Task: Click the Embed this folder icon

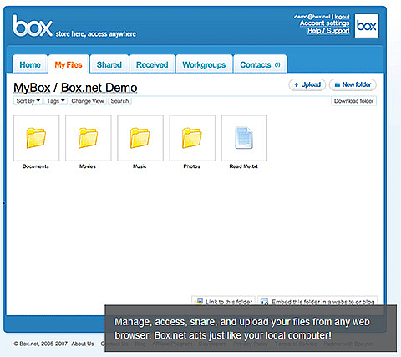Action: pyautogui.click(x=264, y=302)
